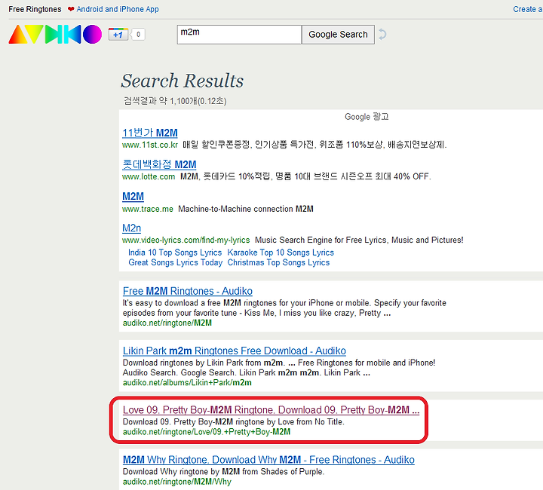Click the refresh arrow next to Google Search

382,34
